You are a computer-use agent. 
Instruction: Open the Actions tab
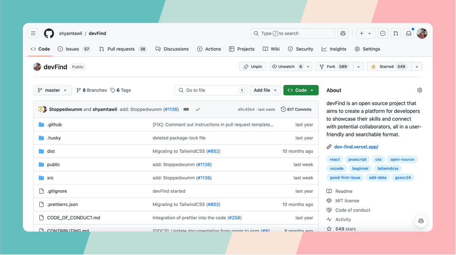click(x=209, y=49)
